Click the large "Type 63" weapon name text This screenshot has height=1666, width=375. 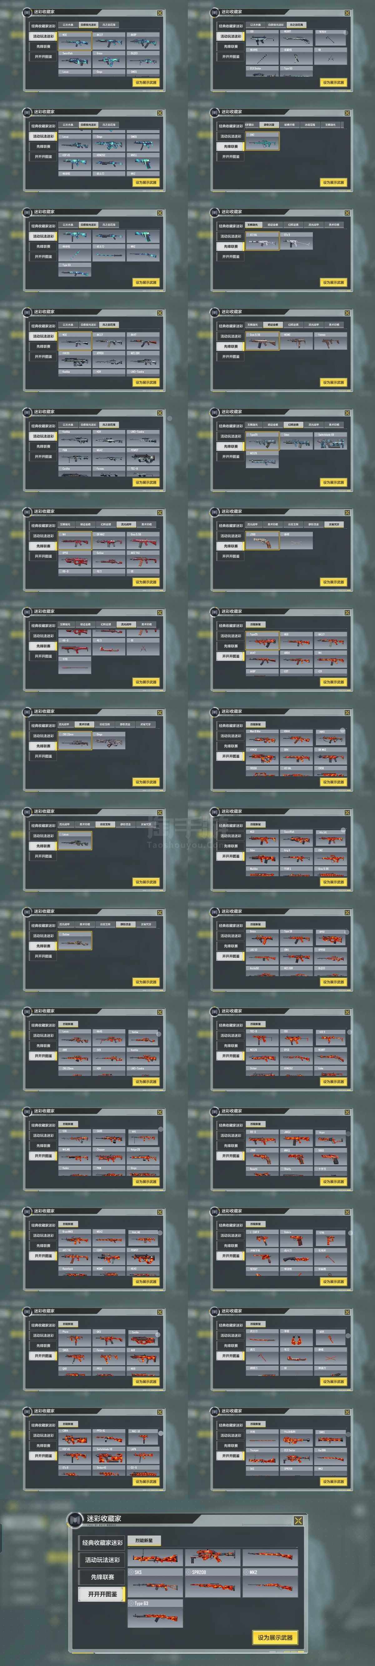(142, 1603)
